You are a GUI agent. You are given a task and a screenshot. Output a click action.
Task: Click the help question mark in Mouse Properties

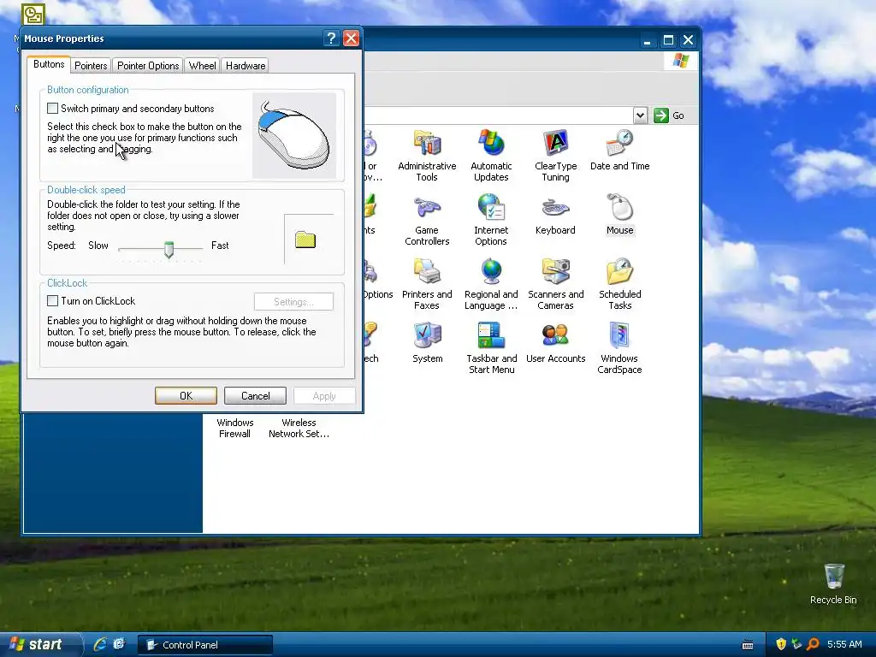(331, 38)
